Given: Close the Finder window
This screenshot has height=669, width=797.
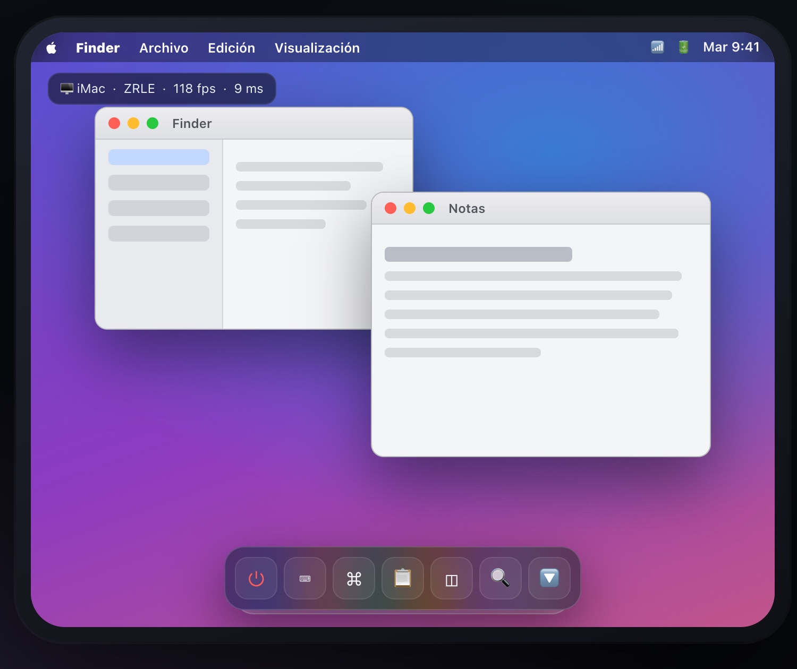Looking at the screenshot, I should (x=114, y=123).
